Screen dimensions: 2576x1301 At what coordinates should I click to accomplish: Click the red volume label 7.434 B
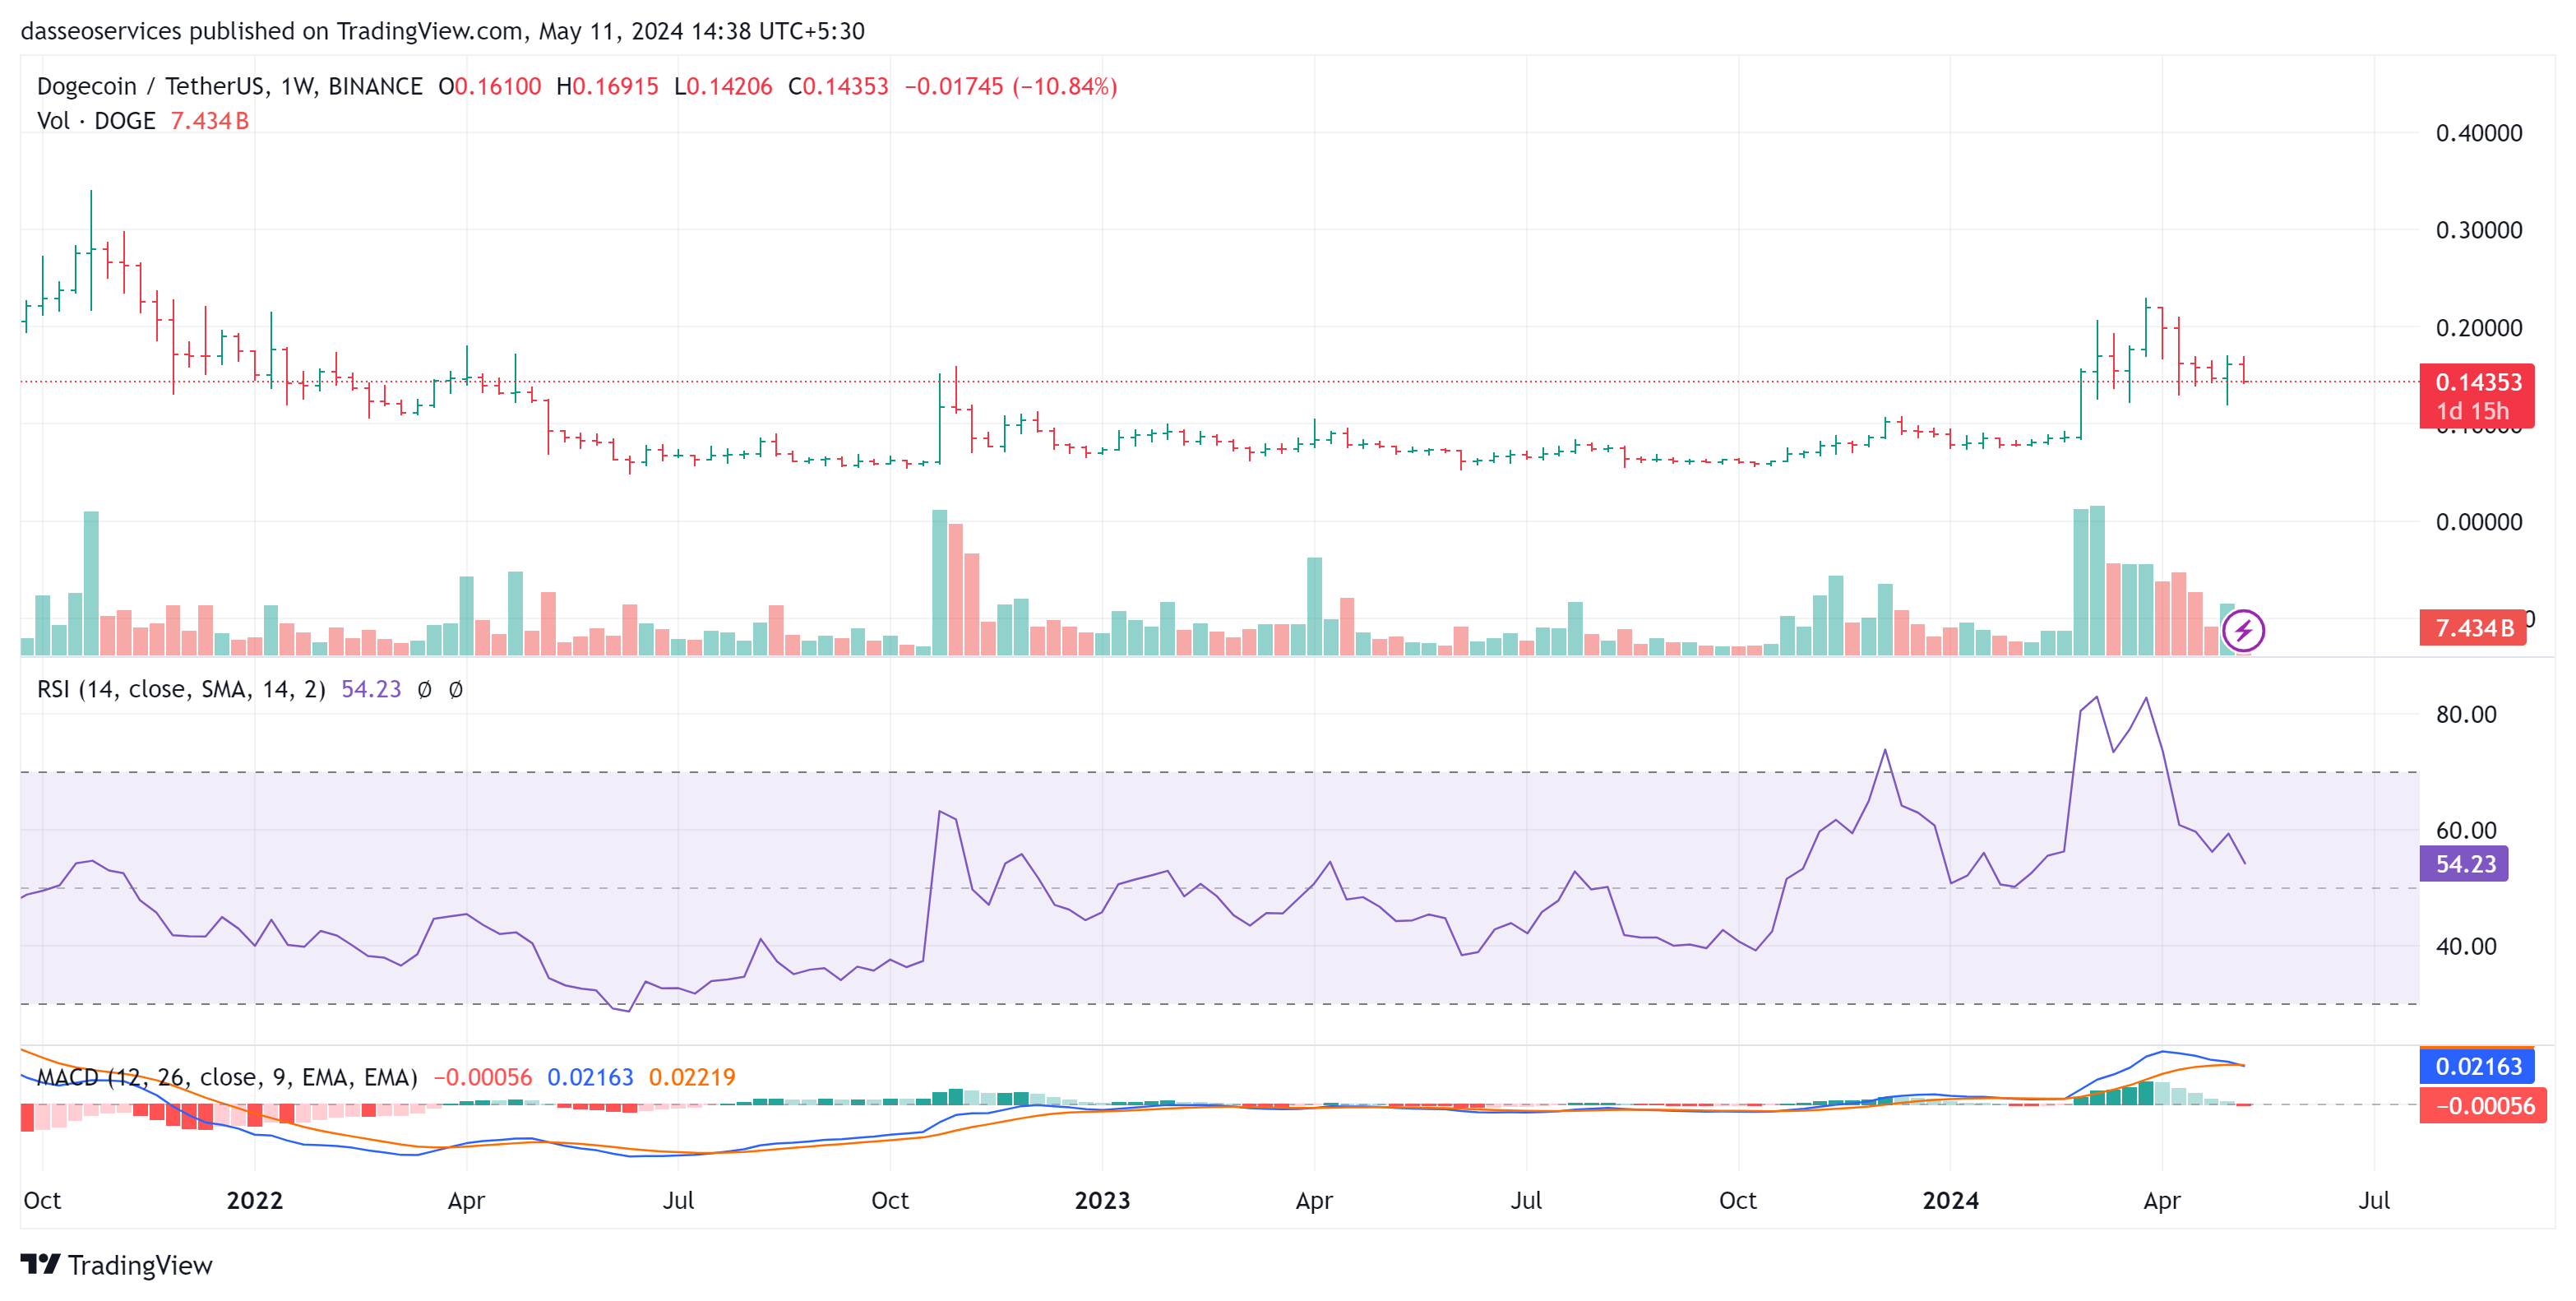click(x=2472, y=628)
